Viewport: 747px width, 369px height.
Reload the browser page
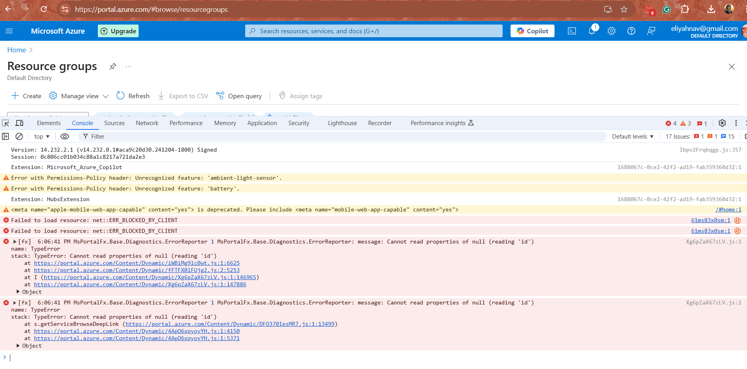tap(44, 9)
